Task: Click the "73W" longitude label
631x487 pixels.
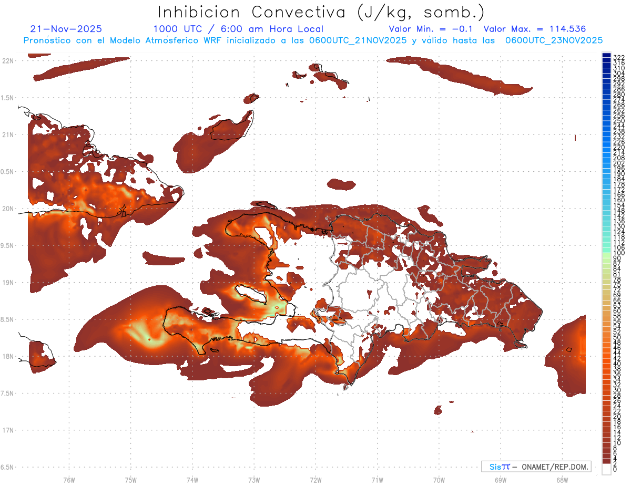Action: [254, 480]
